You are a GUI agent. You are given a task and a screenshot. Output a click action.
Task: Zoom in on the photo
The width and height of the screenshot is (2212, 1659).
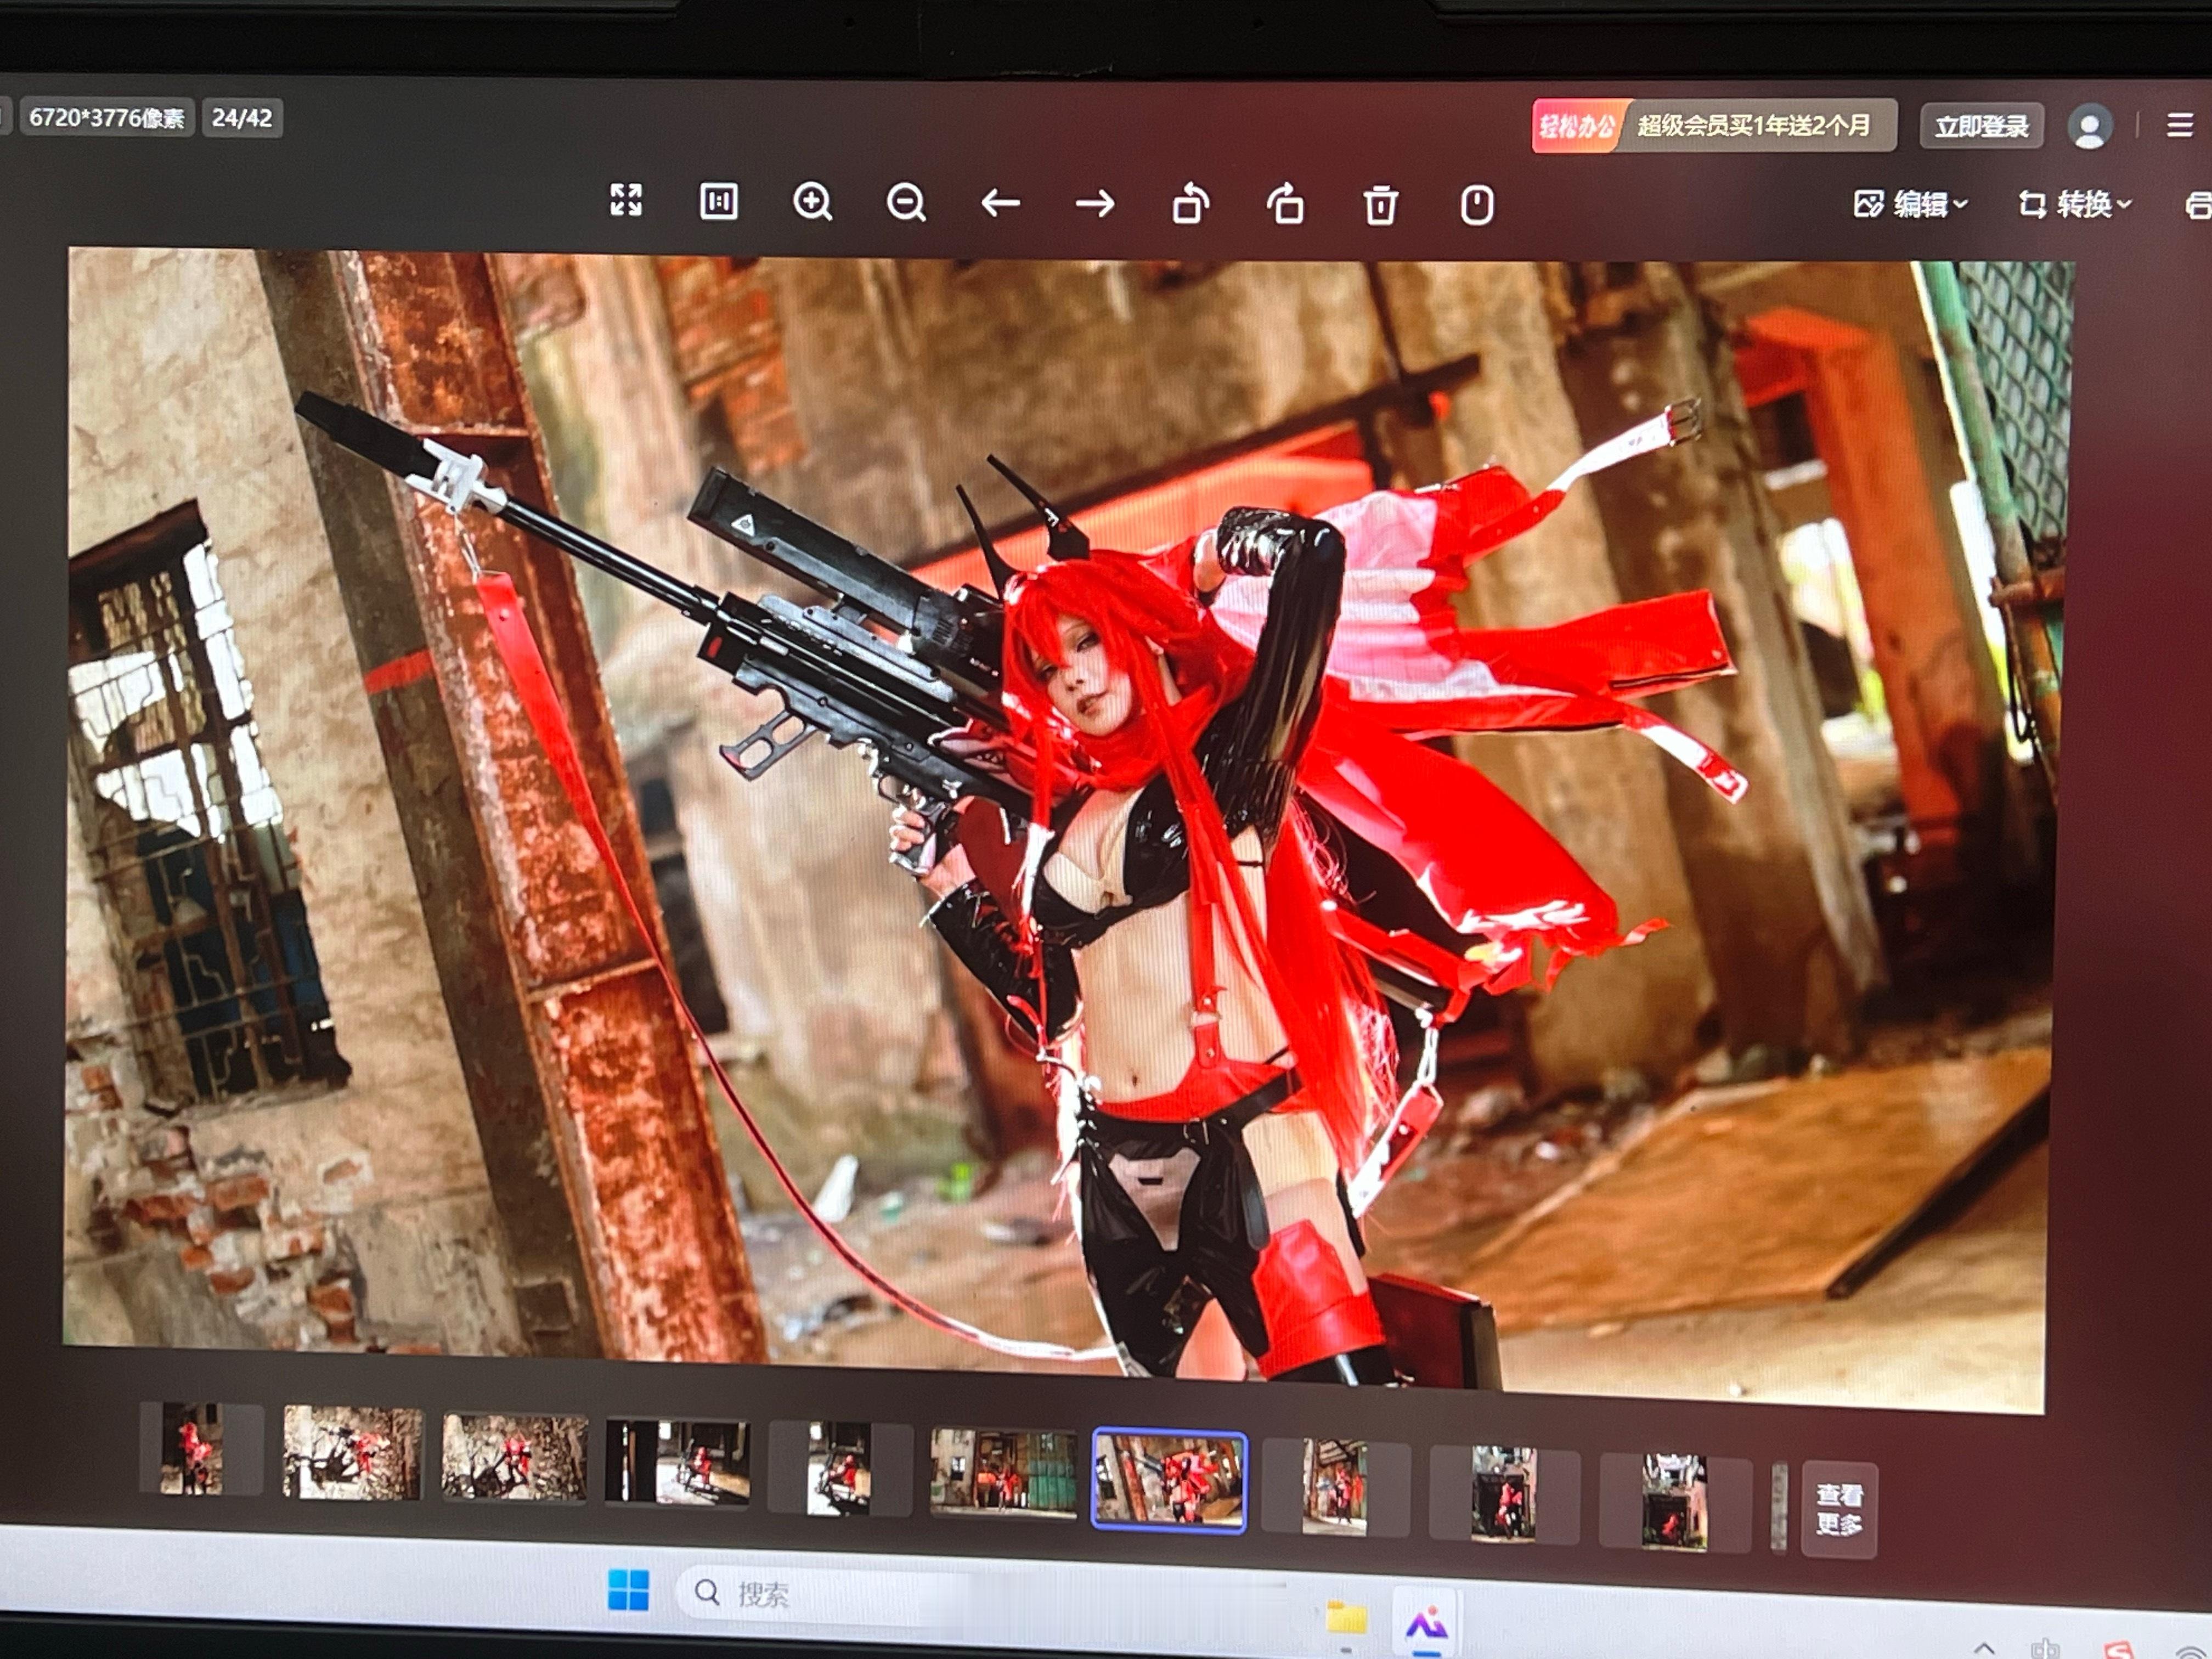(812, 202)
